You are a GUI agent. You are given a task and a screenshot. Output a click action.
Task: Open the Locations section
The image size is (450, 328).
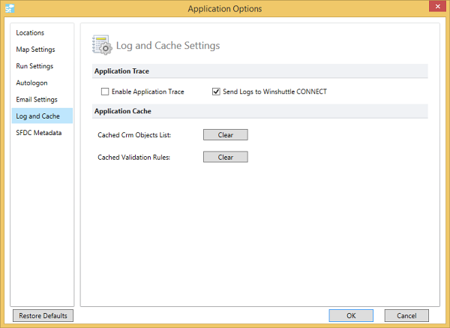tap(42, 33)
